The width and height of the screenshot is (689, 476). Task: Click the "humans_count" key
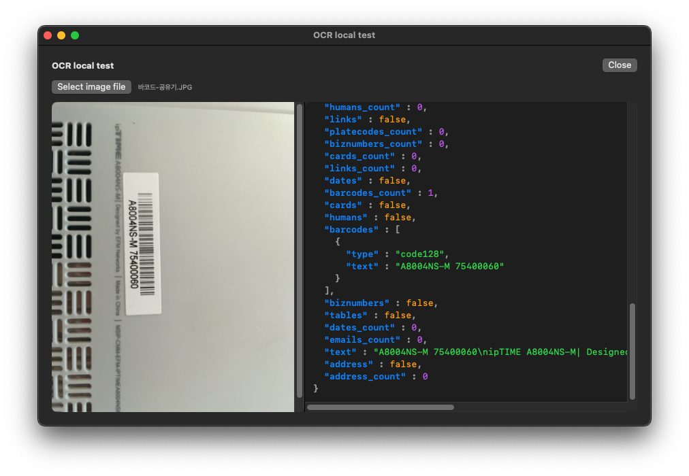coord(362,107)
